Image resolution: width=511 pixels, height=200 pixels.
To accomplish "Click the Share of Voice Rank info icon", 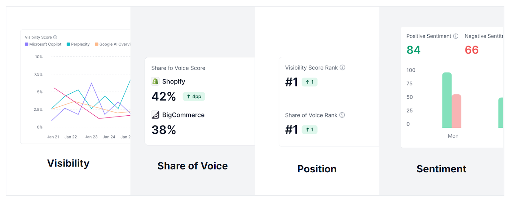I will coord(342,115).
